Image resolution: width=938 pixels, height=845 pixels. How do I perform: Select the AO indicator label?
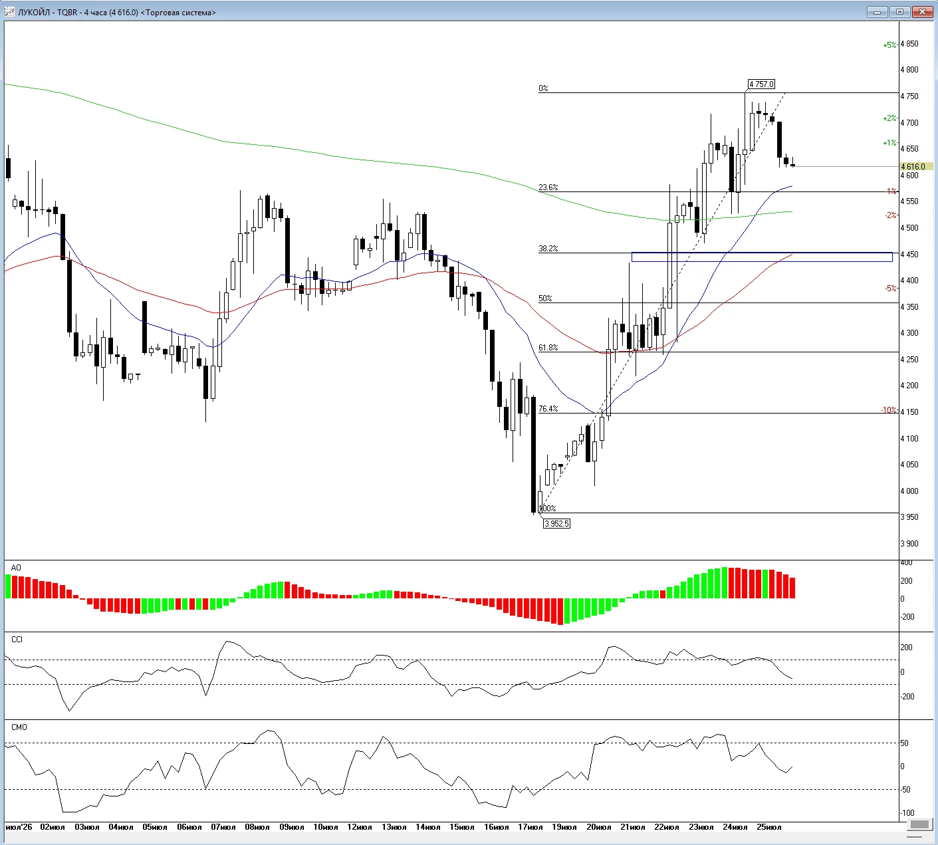pyautogui.click(x=16, y=568)
